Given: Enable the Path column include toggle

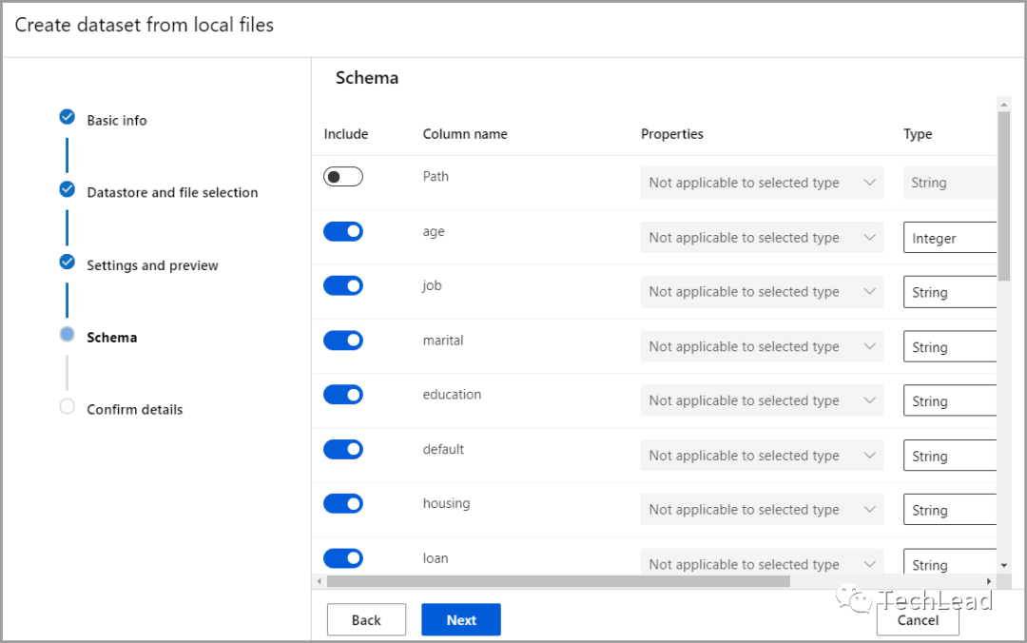Looking at the screenshot, I should (342, 176).
